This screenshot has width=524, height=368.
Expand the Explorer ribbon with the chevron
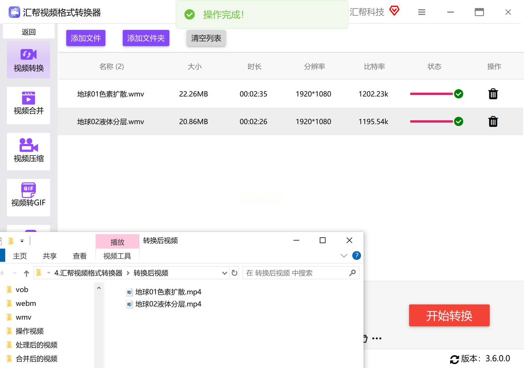344,255
